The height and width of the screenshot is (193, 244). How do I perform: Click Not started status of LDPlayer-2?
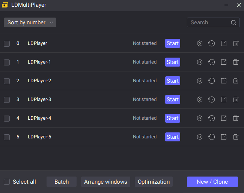click(145, 81)
